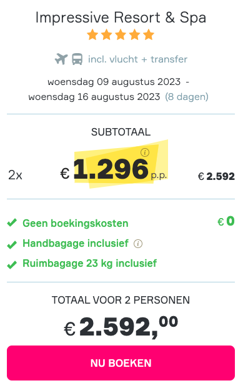The width and height of the screenshot is (243, 388).
Task: Click the airplane flight icon
Action: click(61, 59)
